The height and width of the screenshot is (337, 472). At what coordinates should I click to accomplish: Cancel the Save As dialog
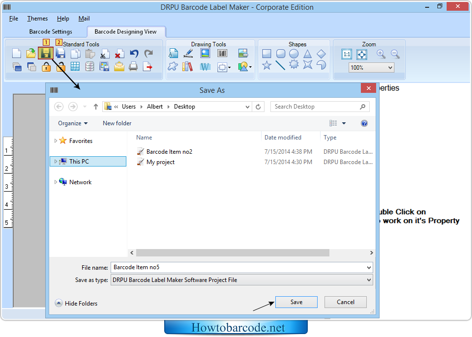click(x=345, y=302)
